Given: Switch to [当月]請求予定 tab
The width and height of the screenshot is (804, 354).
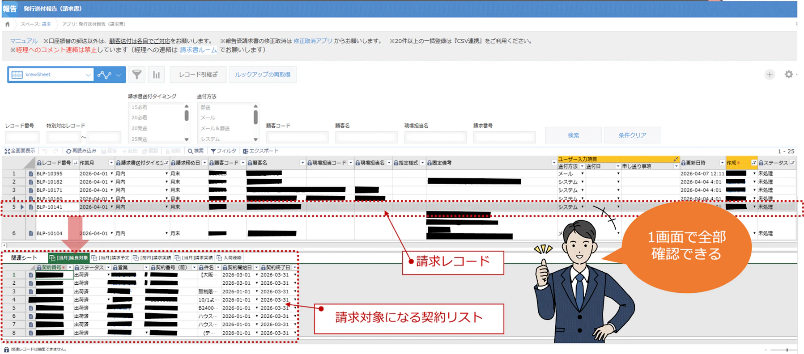Looking at the screenshot, I should (x=110, y=258).
